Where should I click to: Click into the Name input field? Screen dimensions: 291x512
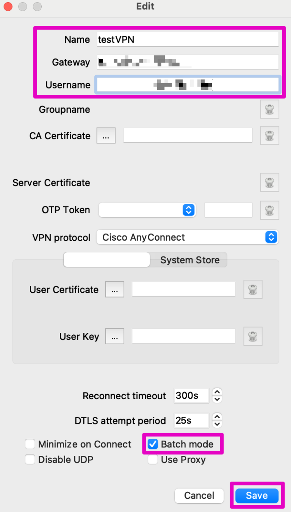tap(187, 39)
